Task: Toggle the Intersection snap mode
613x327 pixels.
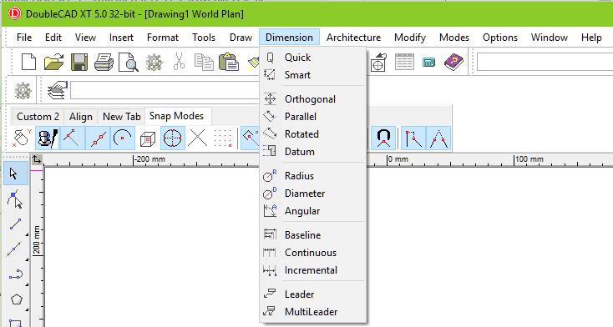Action: tap(197, 138)
